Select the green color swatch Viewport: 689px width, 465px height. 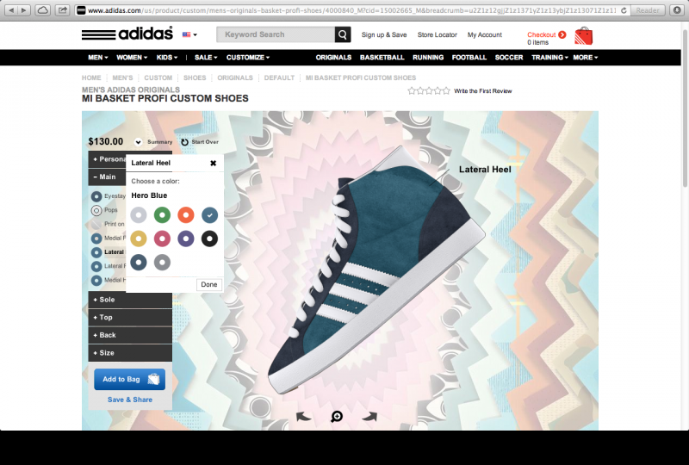pyautogui.click(x=162, y=215)
